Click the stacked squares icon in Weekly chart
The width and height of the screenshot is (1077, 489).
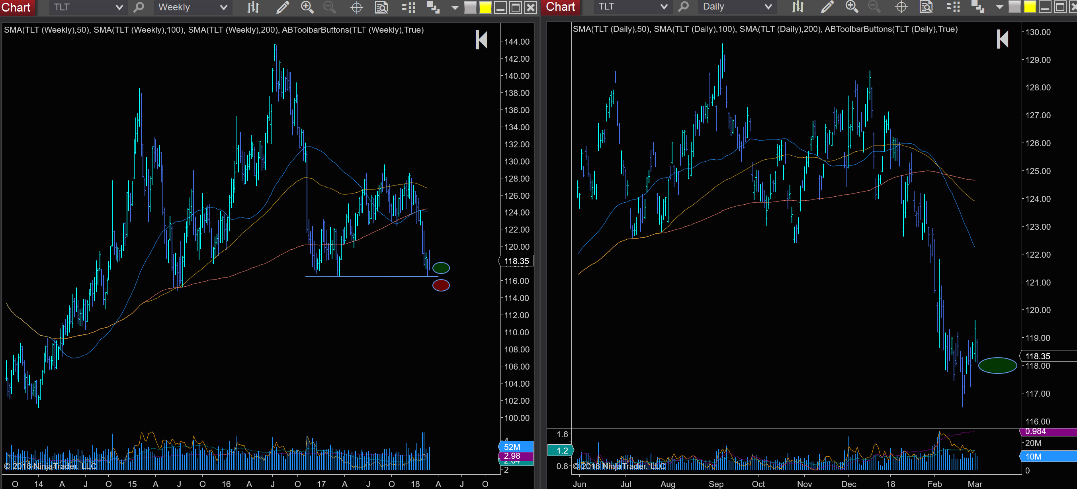pos(433,8)
